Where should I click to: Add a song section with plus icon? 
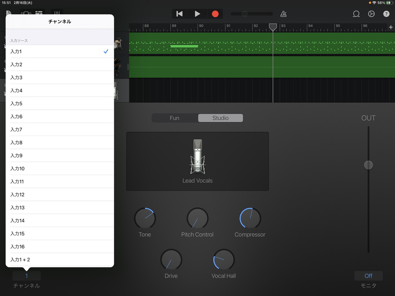tap(391, 27)
